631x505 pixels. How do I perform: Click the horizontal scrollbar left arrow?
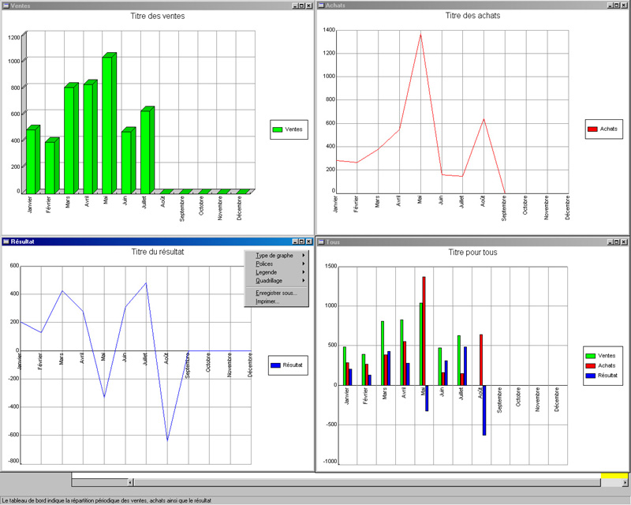(131, 481)
